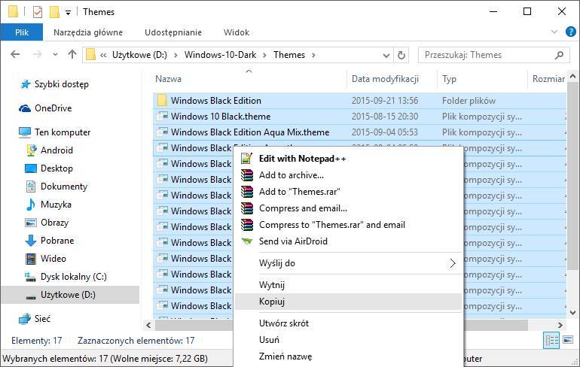
Task: Choose Usuń from context menu
Action: click(x=349, y=340)
